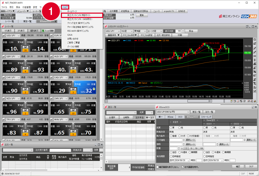Image resolution: width=259 pixels, height=176 pixels.
Task: Open chart icon for CAD/JPY rate panel
Action: tap(52, 77)
